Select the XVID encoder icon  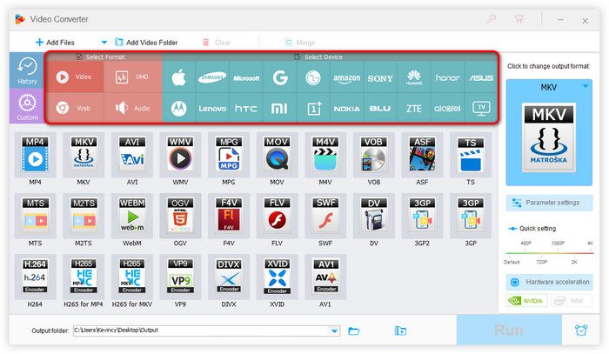(x=277, y=277)
